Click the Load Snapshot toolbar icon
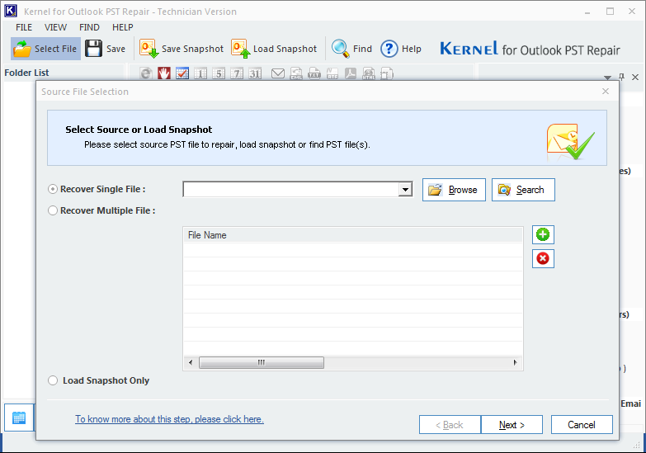This screenshot has height=453, width=646. [x=241, y=49]
